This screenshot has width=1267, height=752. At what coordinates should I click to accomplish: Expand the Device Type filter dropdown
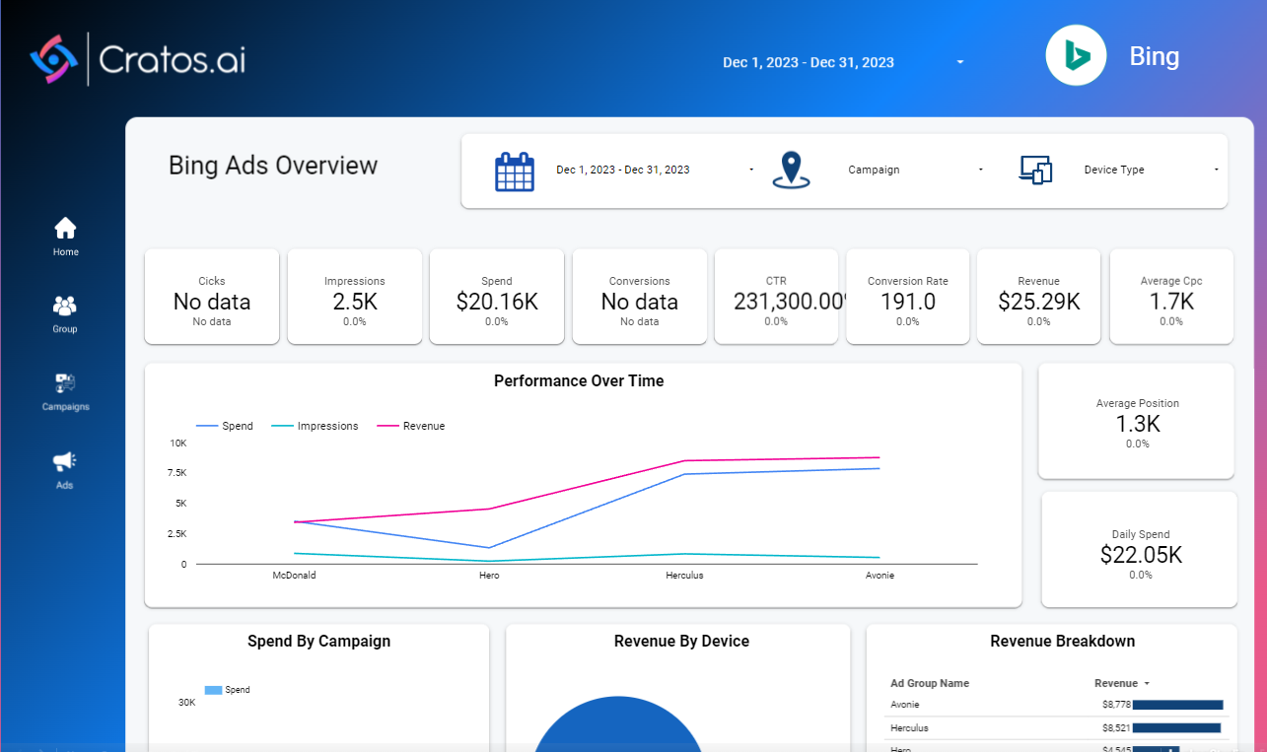click(1217, 170)
